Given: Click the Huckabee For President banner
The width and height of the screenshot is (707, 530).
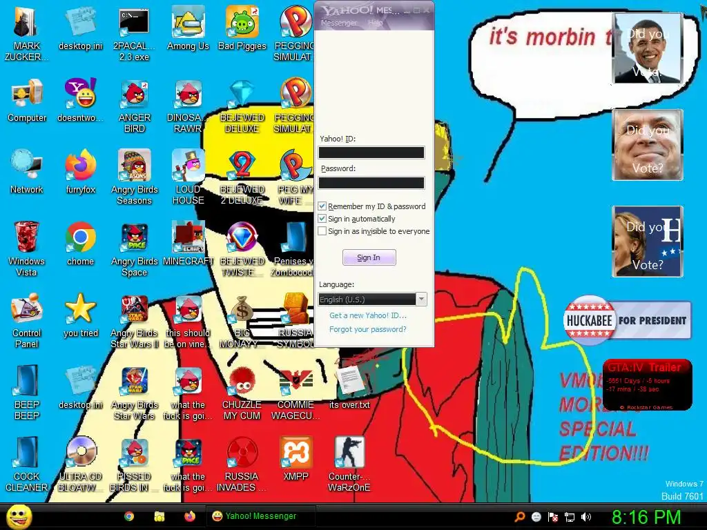Looking at the screenshot, I should [x=627, y=320].
